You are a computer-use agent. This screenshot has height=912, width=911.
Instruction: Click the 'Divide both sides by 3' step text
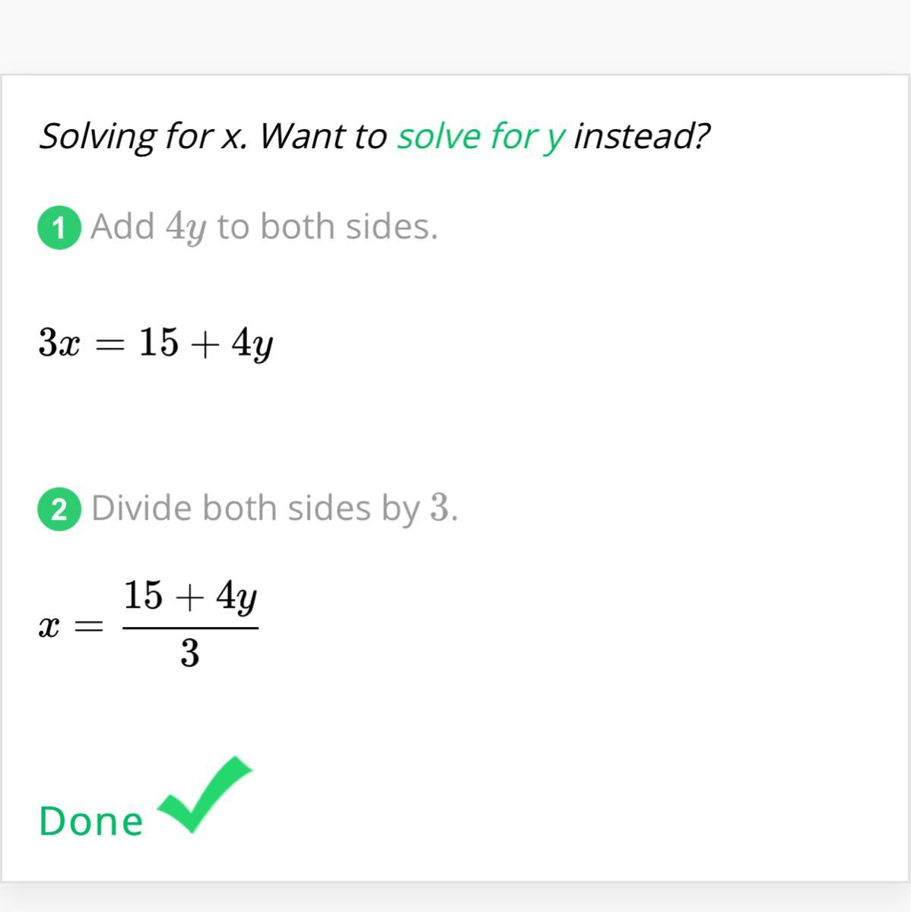coord(275,508)
